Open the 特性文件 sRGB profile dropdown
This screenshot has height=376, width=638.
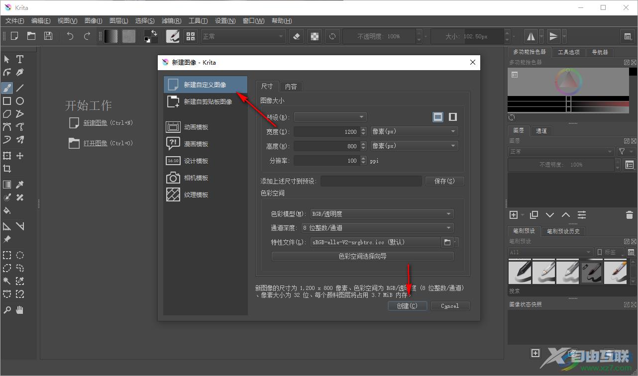click(x=375, y=242)
